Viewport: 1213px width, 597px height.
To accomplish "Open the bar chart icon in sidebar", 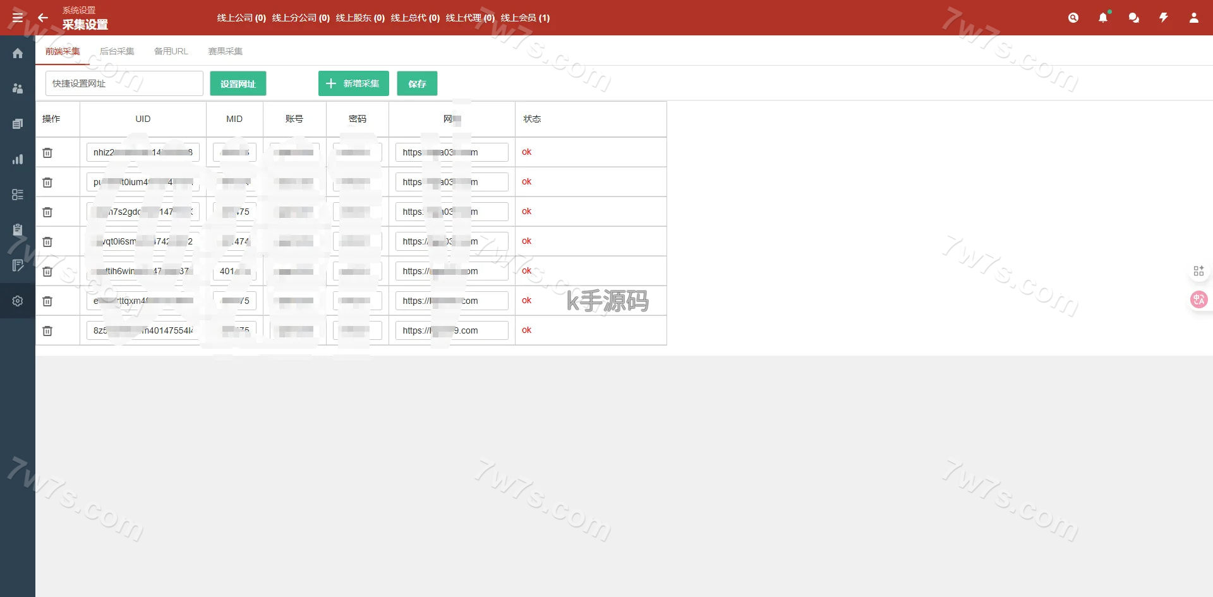I will click(x=18, y=159).
